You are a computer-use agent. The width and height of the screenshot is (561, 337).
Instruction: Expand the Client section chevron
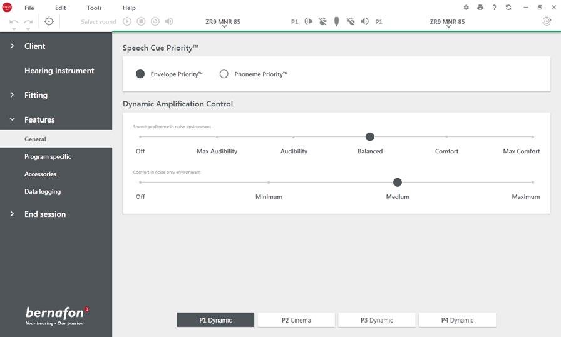pyautogui.click(x=12, y=46)
